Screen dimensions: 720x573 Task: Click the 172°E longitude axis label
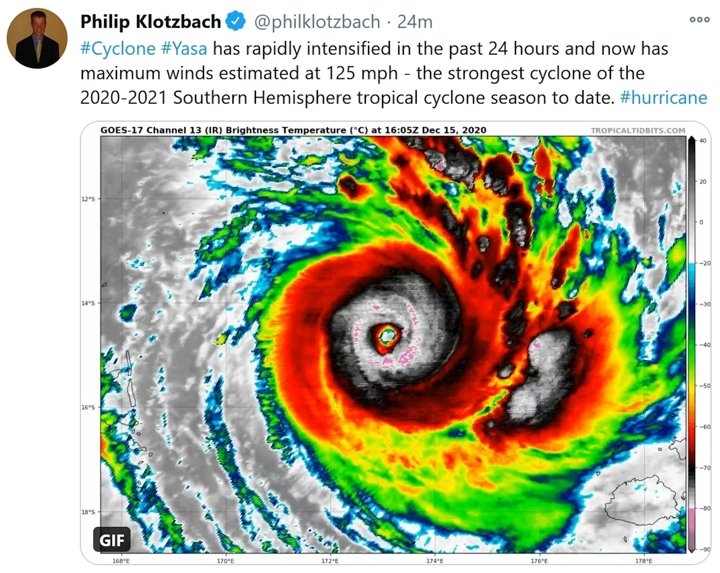coord(330,561)
